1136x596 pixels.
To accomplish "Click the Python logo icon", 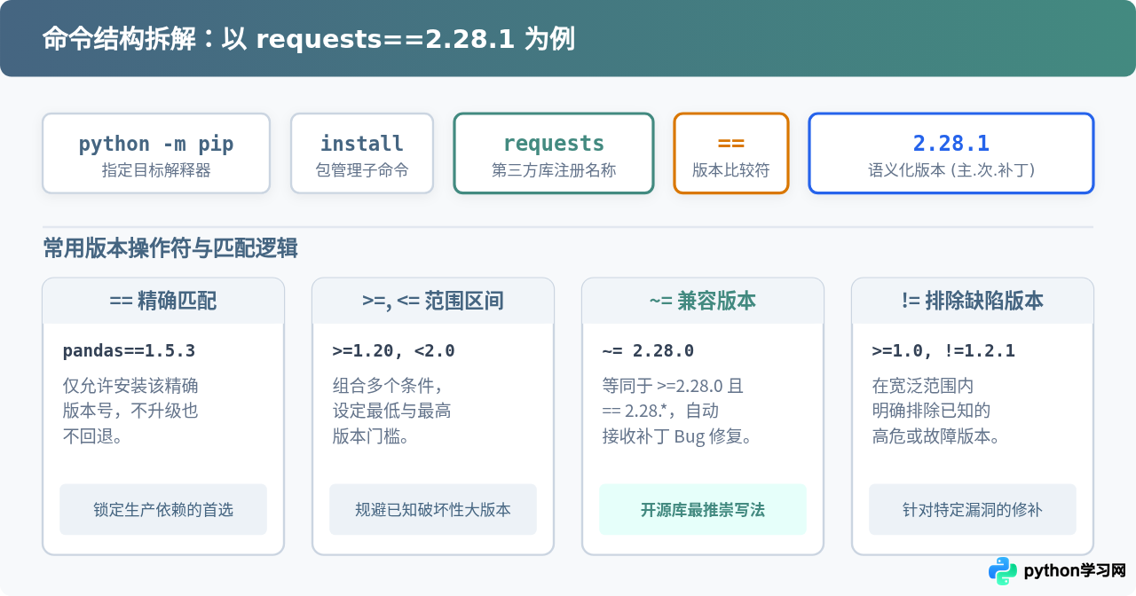I will [1003, 571].
